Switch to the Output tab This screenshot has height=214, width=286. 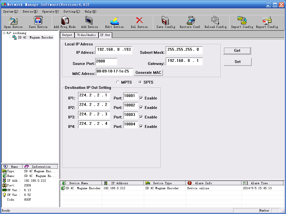(67, 35)
